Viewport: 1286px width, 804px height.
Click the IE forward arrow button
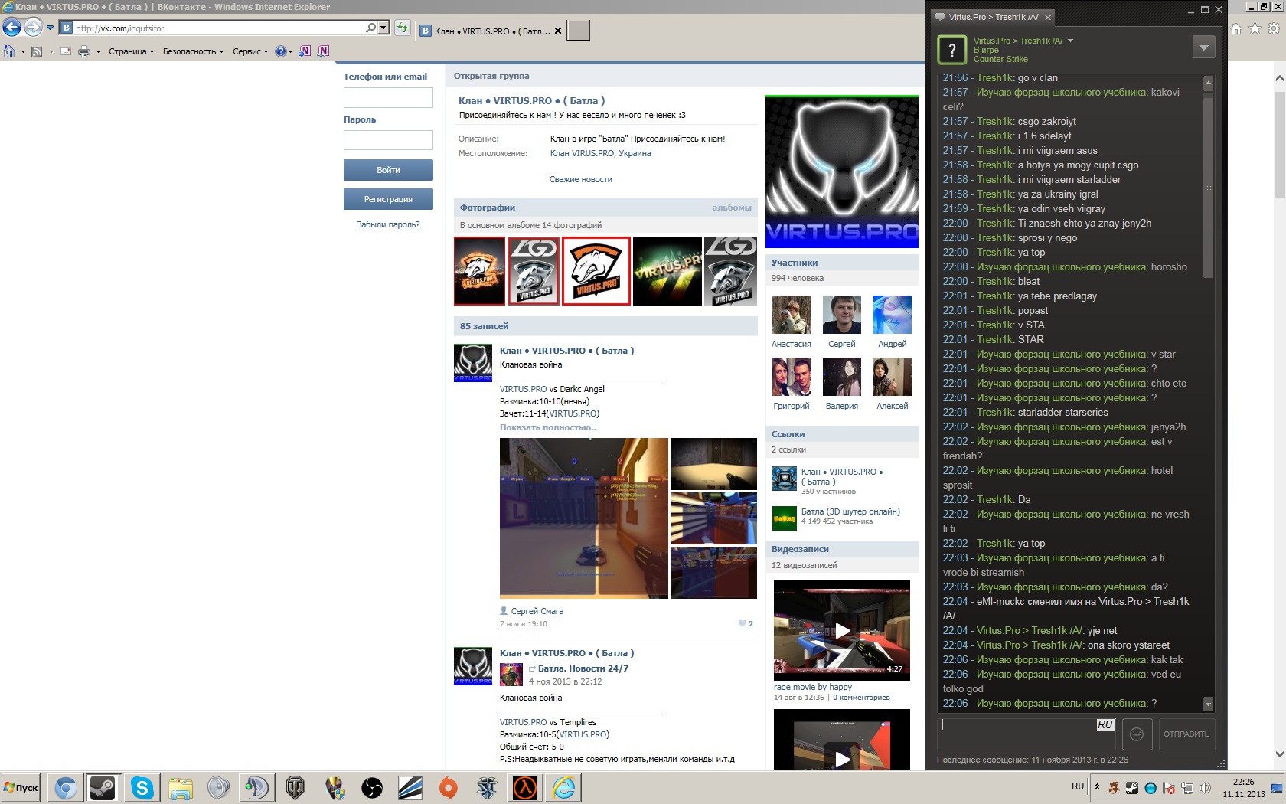(x=33, y=28)
